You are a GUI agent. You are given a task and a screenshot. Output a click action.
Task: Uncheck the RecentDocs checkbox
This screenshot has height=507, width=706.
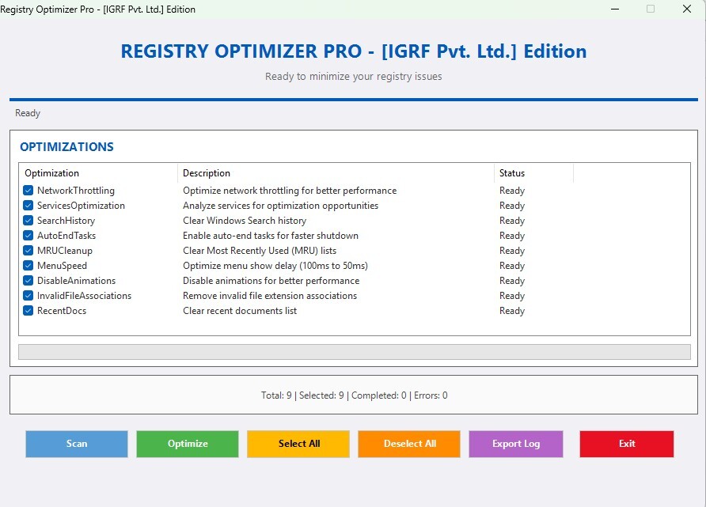[x=28, y=311]
